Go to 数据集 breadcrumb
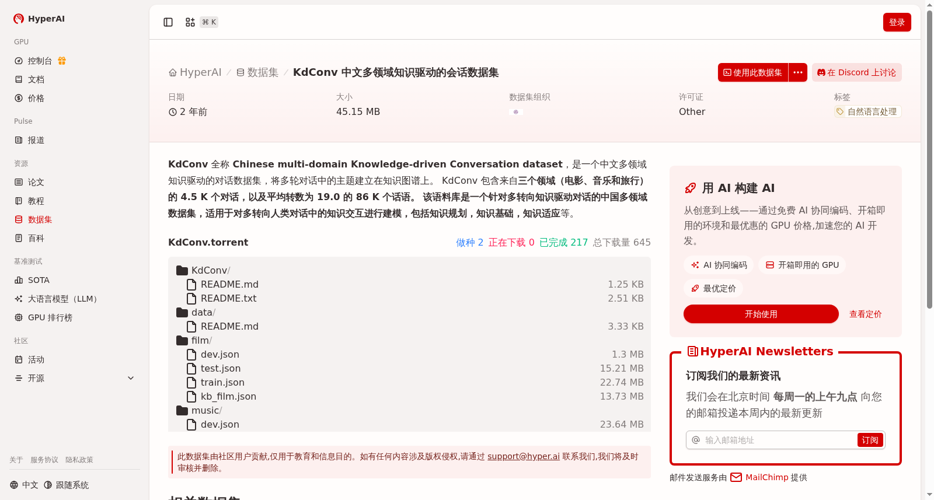Screen dimensions: 934x500 pyautogui.click(x=257, y=72)
